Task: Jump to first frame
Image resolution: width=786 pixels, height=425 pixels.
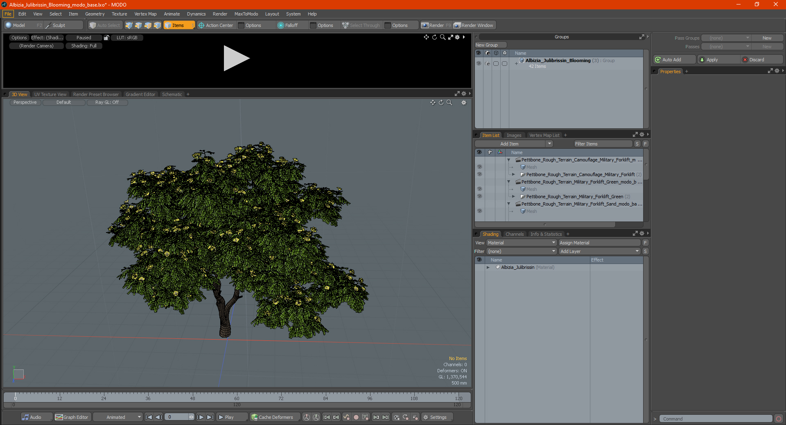Action: (x=149, y=417)
